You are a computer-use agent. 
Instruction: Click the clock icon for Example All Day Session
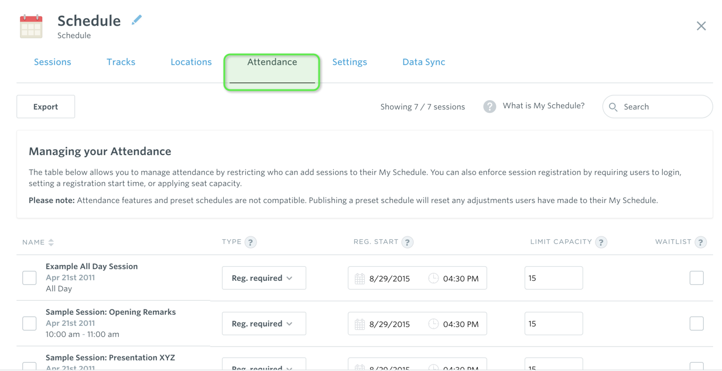433,279
